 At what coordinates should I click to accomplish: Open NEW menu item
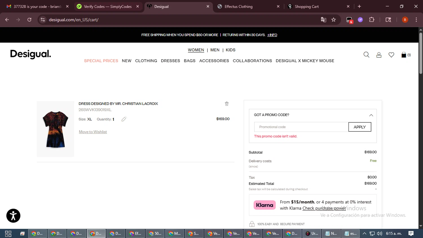pos(127,61)
